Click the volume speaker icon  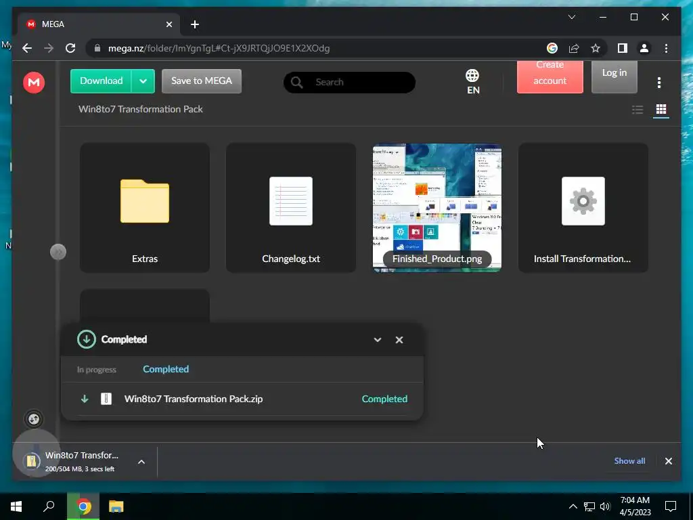pyautogui.click(x=605, y=506)
